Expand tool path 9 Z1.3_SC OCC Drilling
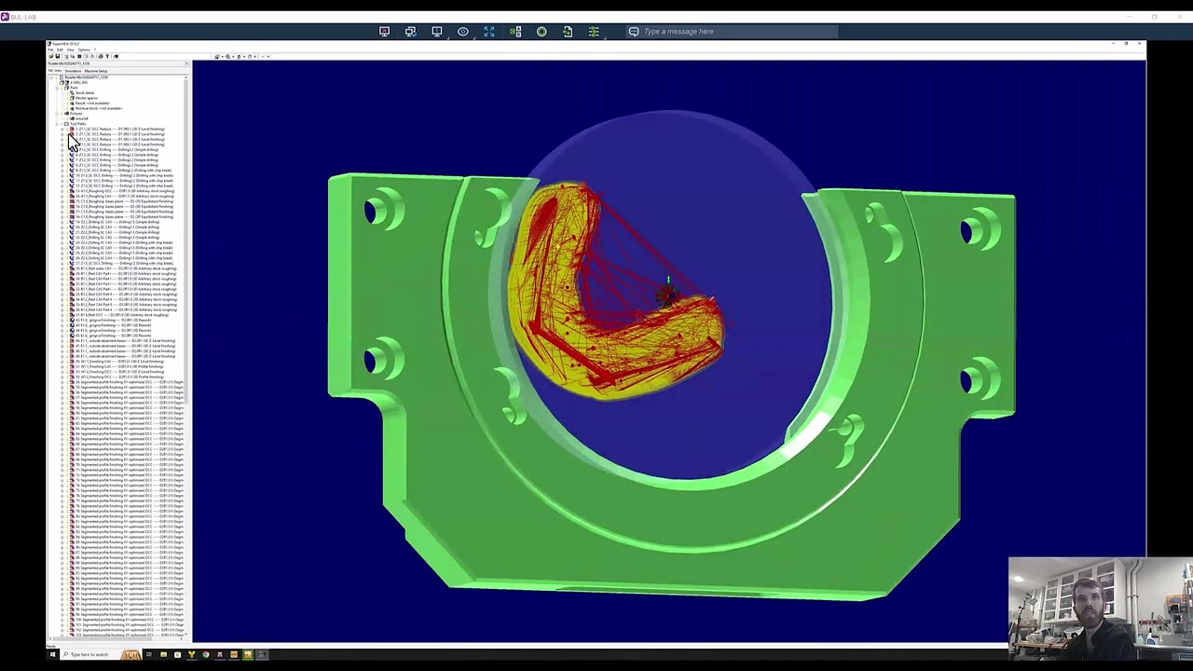This screenshot has height=671, width=1193. [62, 171]
